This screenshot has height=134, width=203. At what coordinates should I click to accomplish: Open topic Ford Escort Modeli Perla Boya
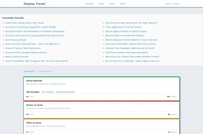[x=127, y=53]
